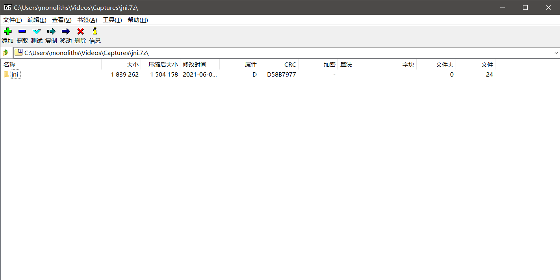
Task: Open the 工具 (Tools) menu
Action: click(x=112, y=20)
